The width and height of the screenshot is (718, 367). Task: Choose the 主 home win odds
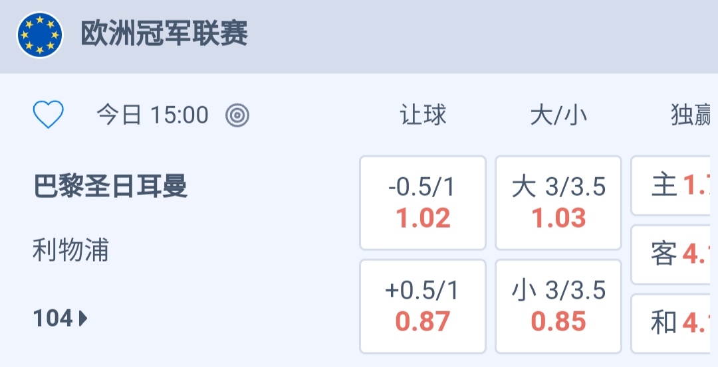pos(675,186)
